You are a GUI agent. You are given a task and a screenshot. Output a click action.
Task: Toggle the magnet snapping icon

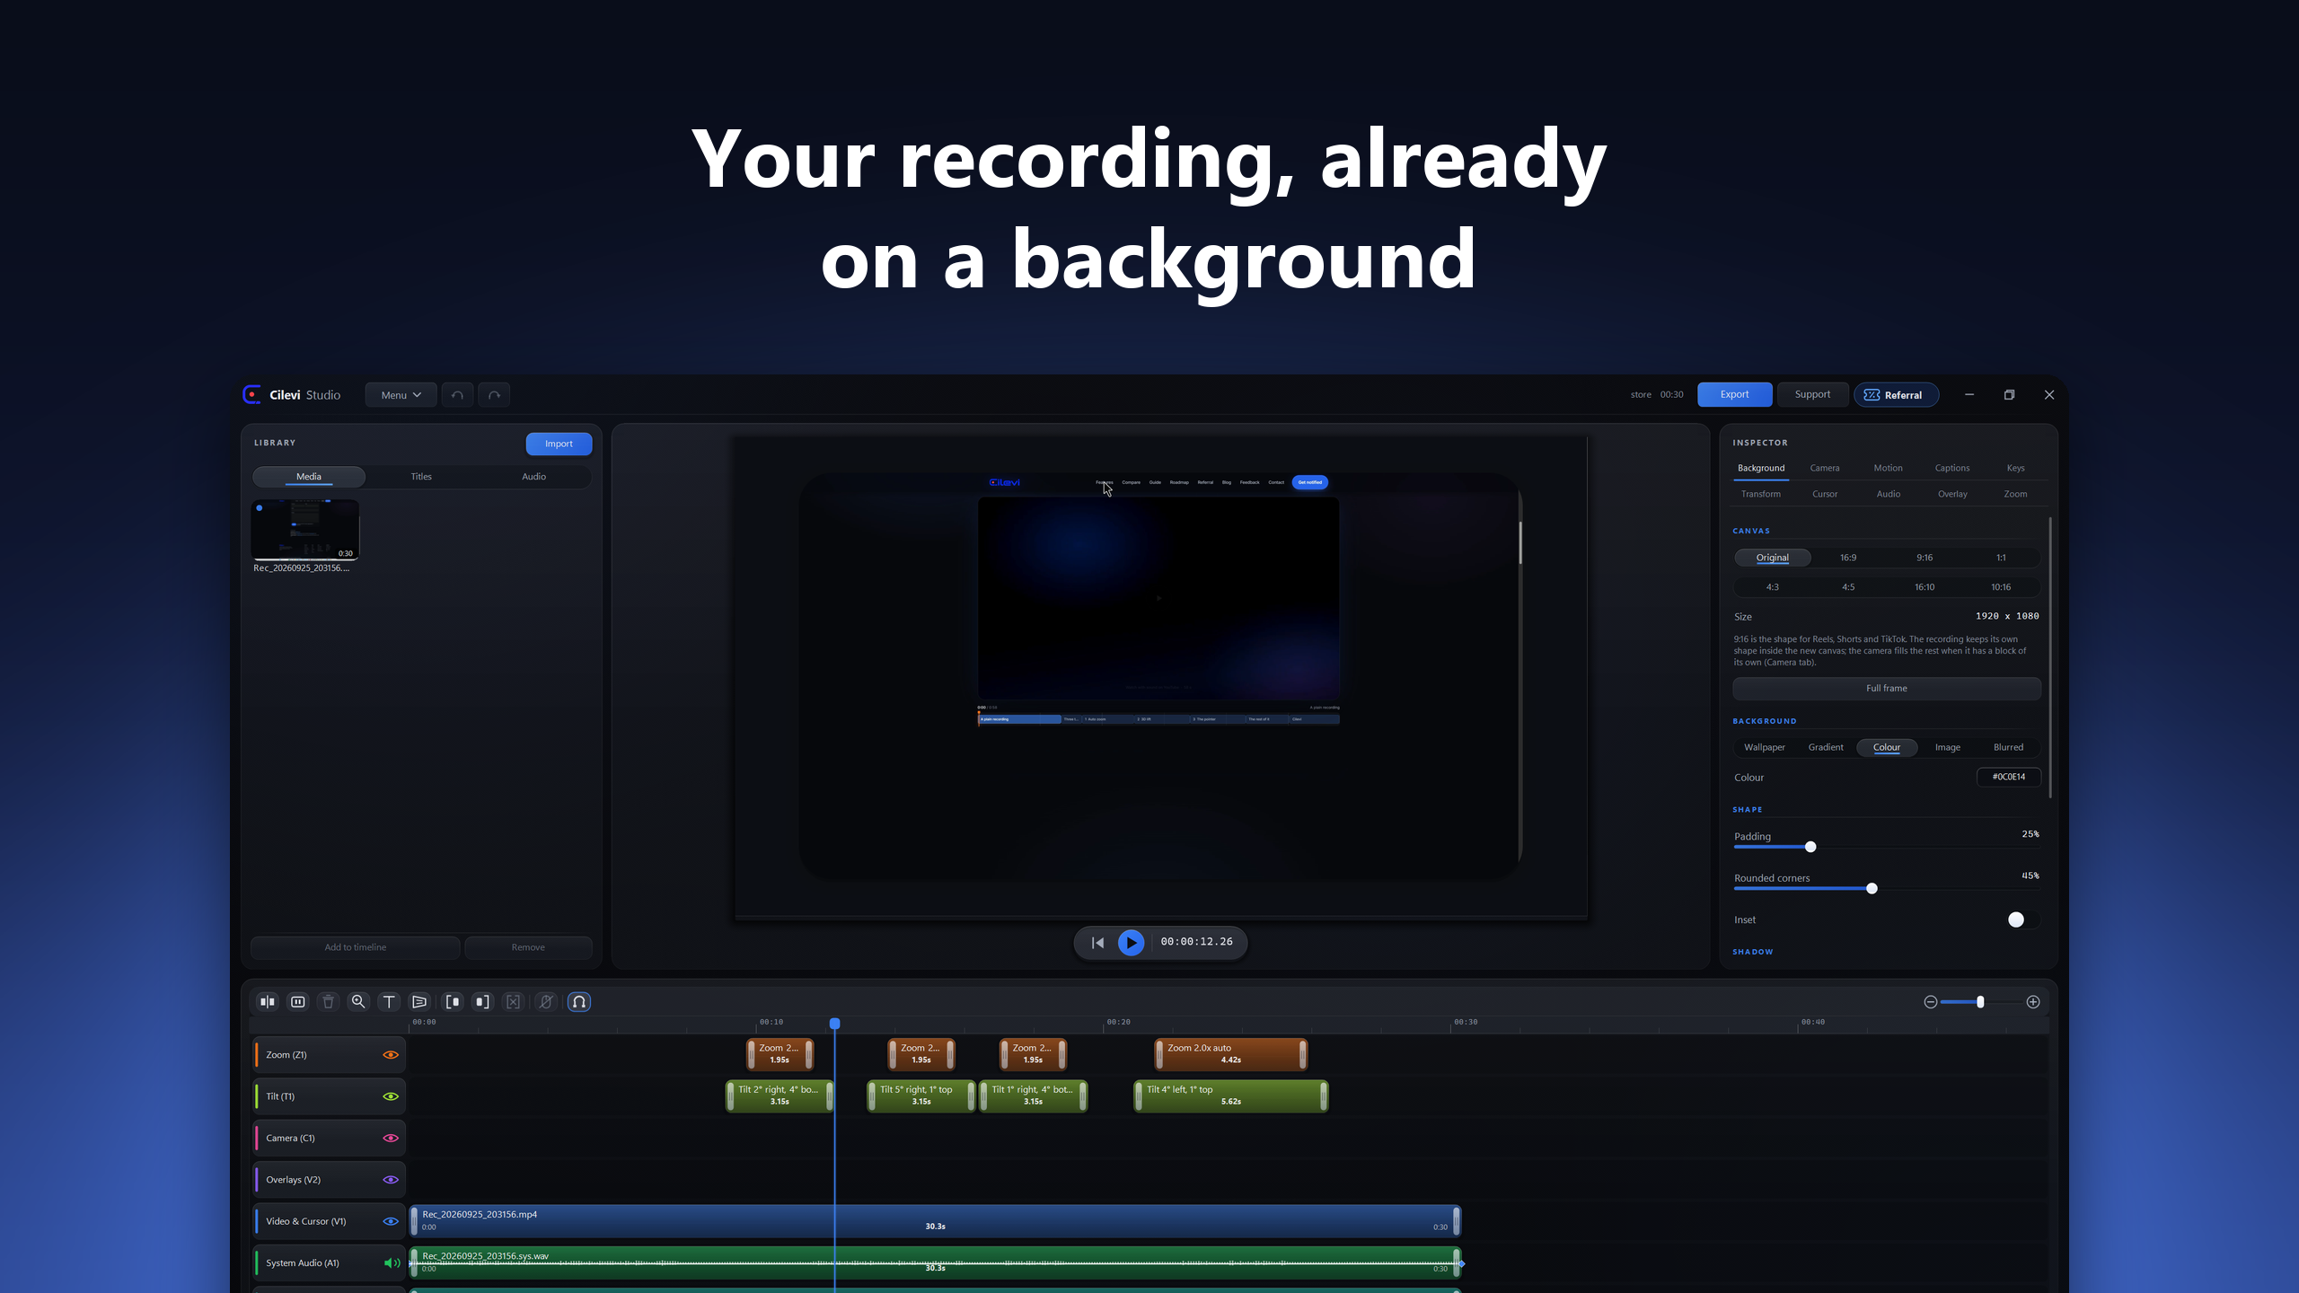pos(579,1001)
